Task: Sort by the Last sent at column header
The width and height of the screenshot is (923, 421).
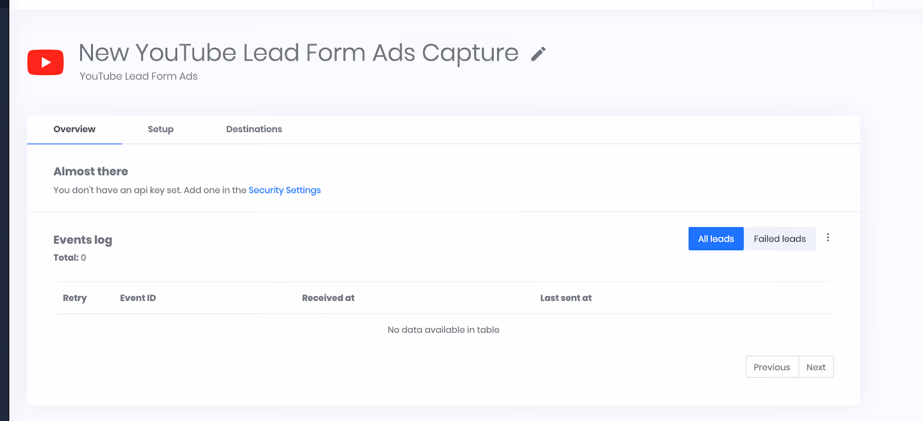Action: point(566,298)
